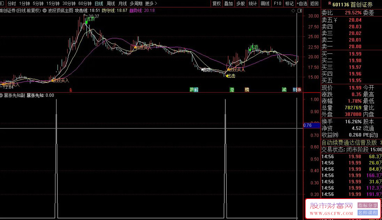The width and height of the screenshot is (382, 220).
Task: Click the diamond icon at chart top-right
Action: point(293,10)
